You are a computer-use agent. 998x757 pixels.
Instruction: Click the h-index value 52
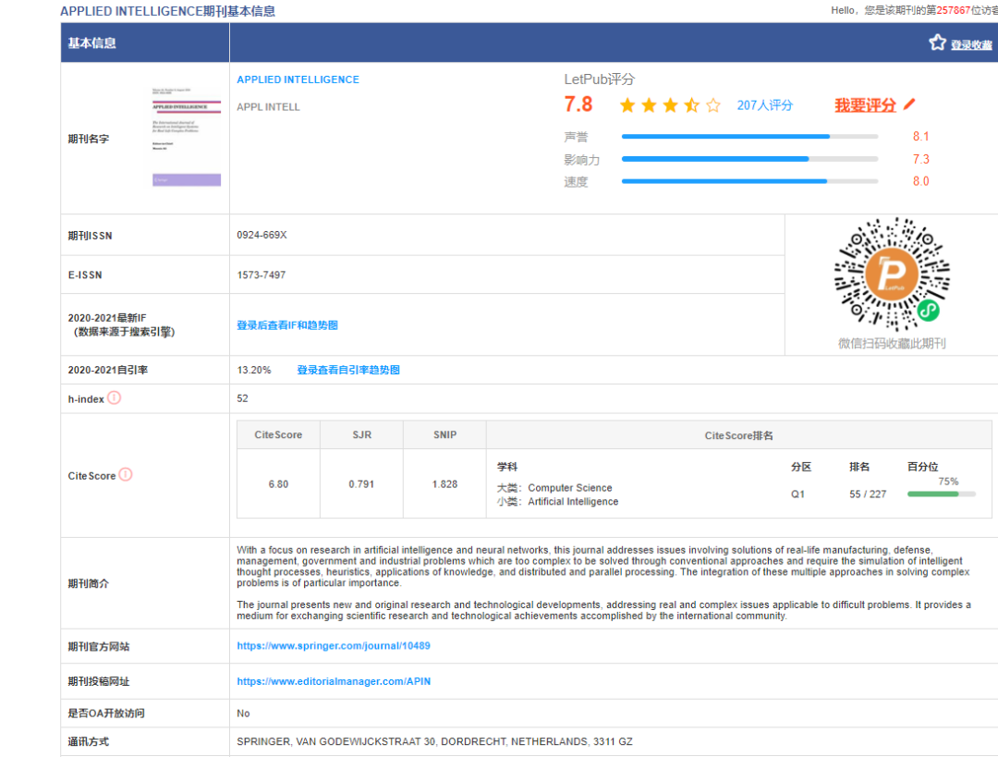242,398
